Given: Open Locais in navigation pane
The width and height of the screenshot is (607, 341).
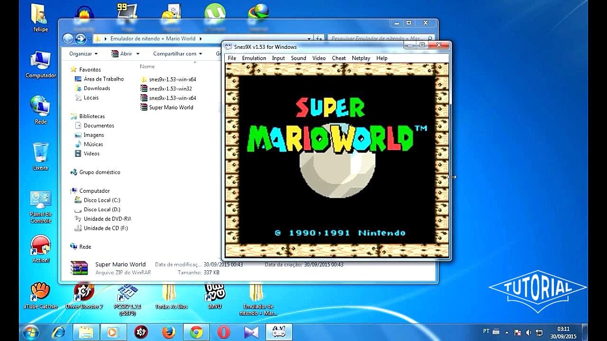Looking at the screenshot, I should point(87,98).
